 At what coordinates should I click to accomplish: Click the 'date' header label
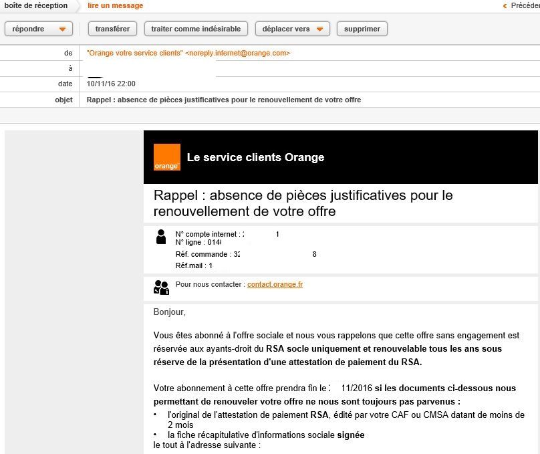coord(65,84)
